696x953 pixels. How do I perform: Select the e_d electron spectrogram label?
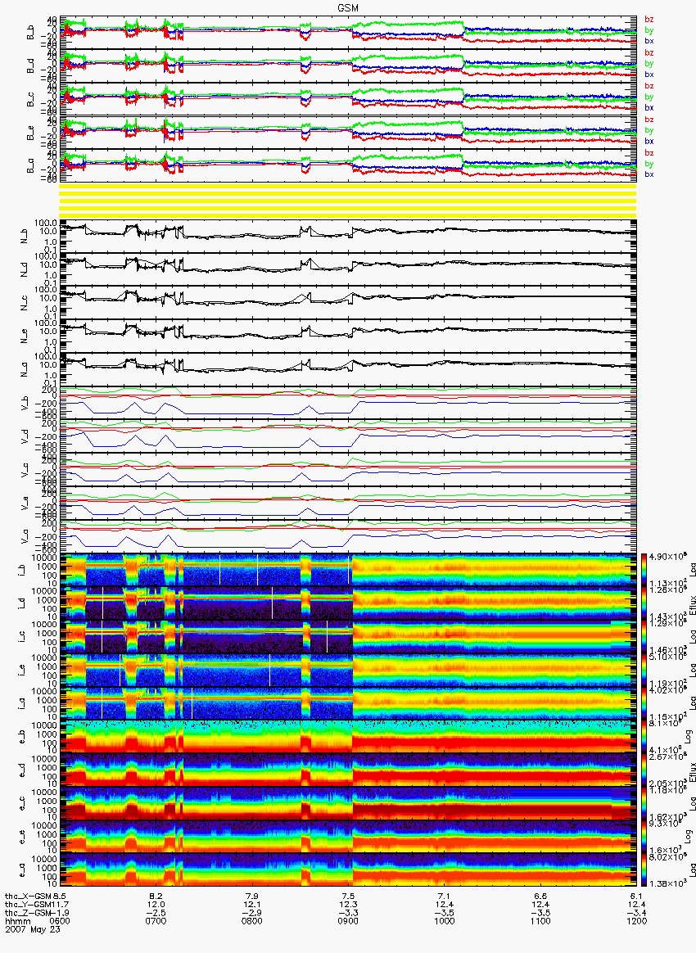pos(22,770)
